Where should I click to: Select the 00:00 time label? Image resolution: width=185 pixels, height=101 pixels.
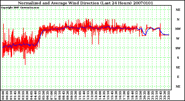click(3, 95)
